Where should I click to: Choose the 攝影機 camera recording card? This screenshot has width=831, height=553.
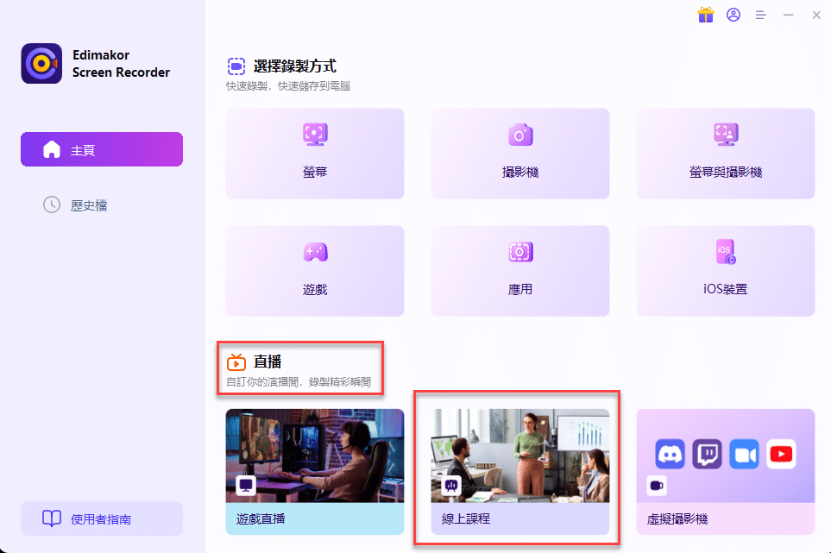click(519, 154)
